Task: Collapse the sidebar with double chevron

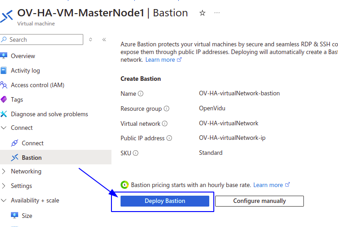Action: coord(104,39)
